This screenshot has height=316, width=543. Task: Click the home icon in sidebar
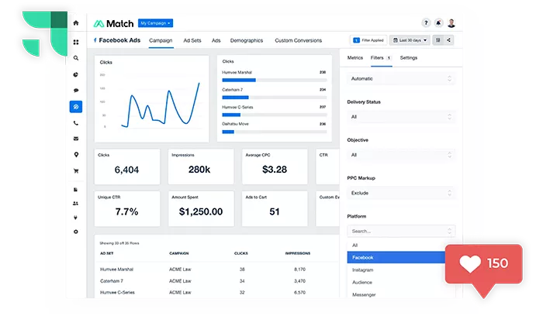(x=75, y=23)
